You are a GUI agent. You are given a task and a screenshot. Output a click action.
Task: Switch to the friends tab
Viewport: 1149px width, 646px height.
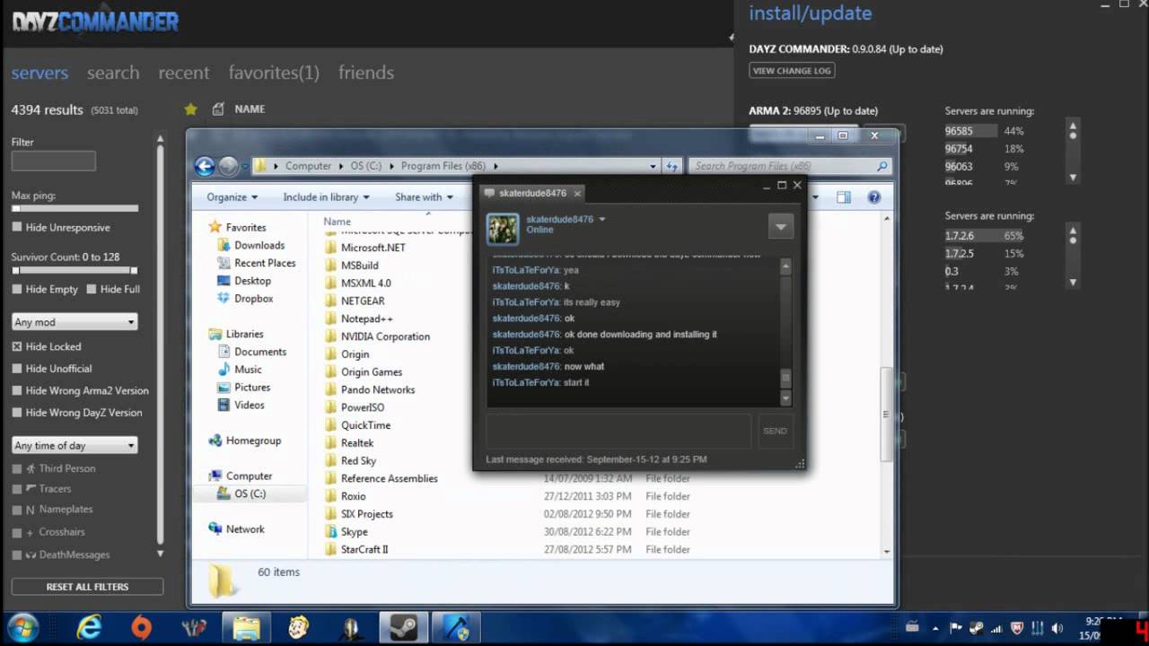[x=366, y=73]
